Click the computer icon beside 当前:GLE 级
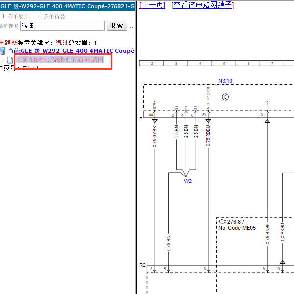 3,51
